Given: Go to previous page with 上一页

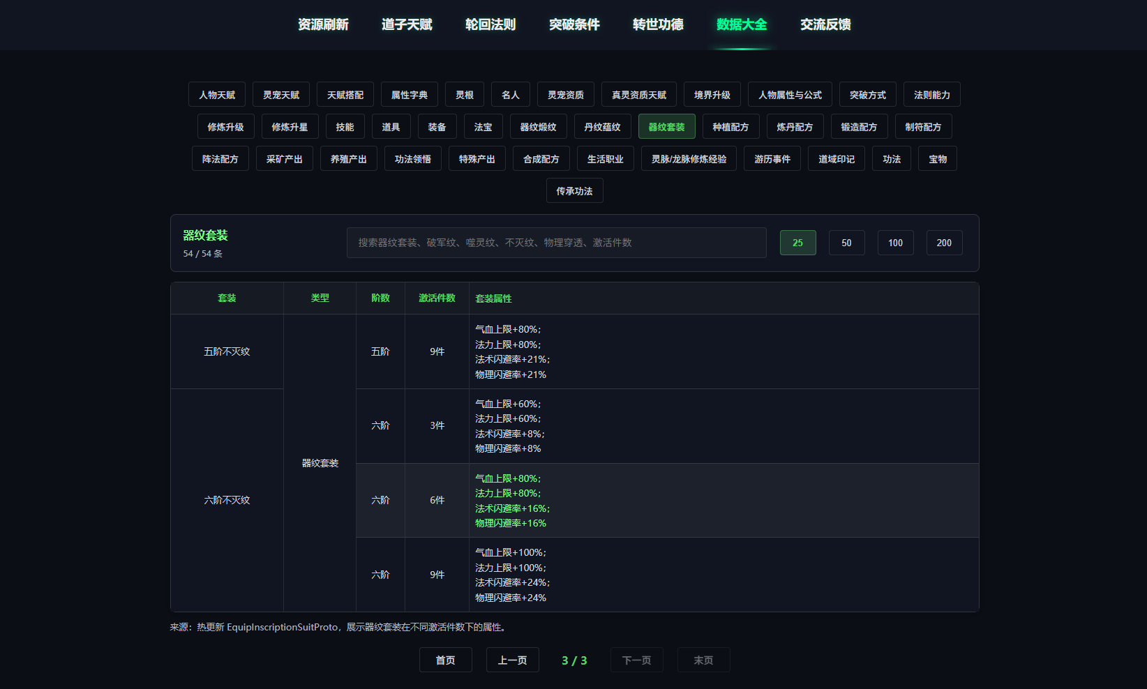Looking at the screenshot, I should pos(513,660).
